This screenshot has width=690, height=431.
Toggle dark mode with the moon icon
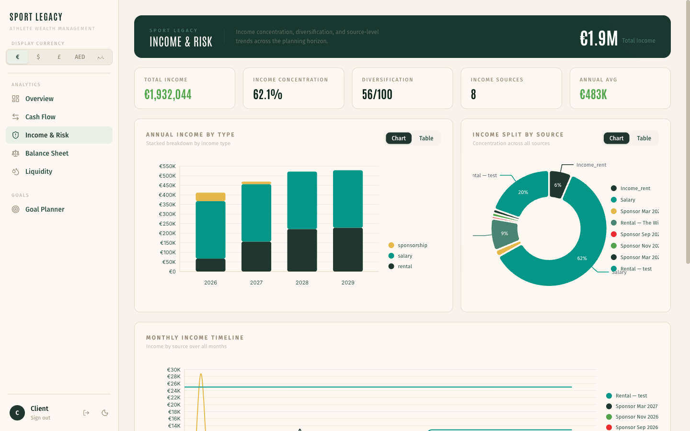(x=105, y=412)
